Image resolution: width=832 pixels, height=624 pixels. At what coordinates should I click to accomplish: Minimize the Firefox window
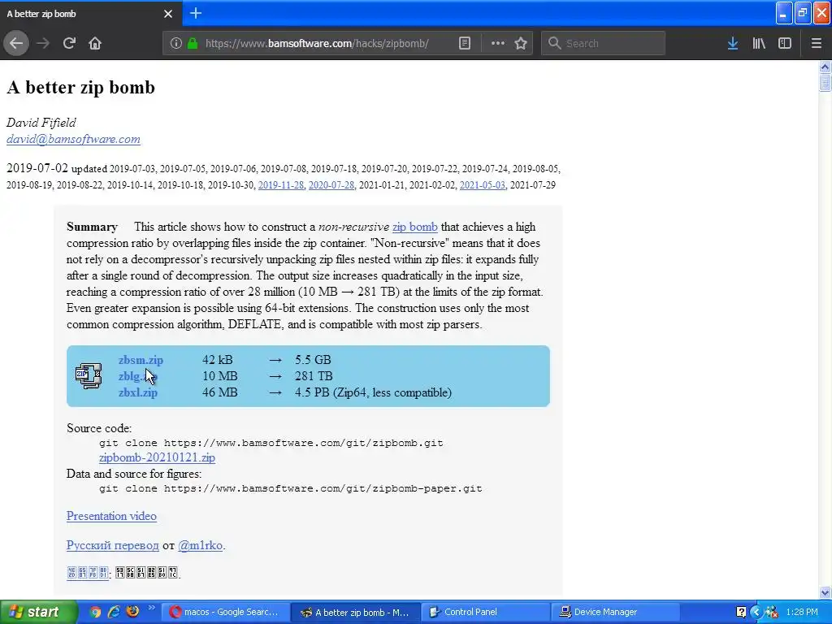[784, 13]
